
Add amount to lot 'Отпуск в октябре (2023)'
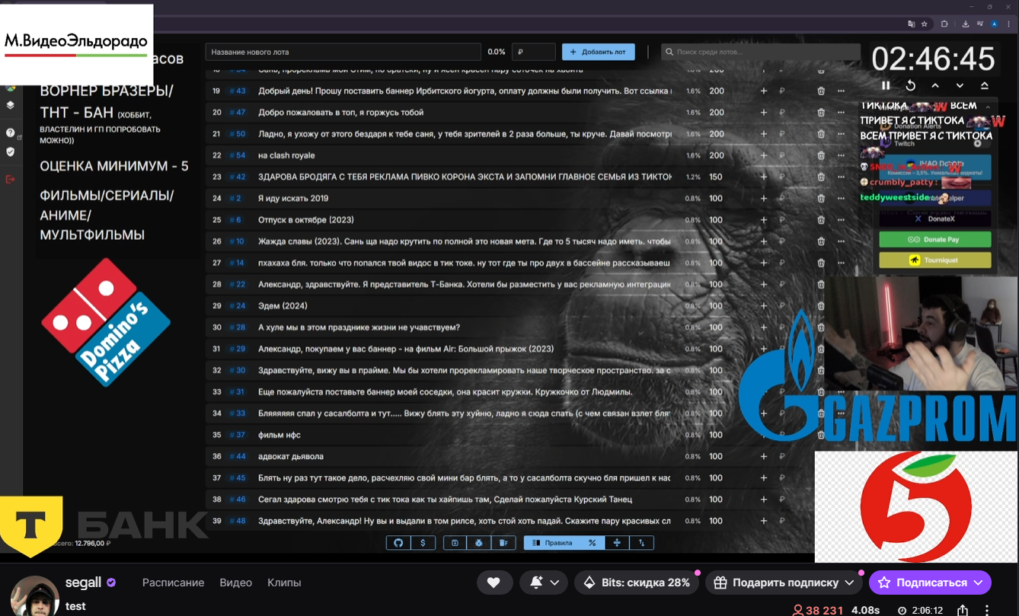point(764,220)
